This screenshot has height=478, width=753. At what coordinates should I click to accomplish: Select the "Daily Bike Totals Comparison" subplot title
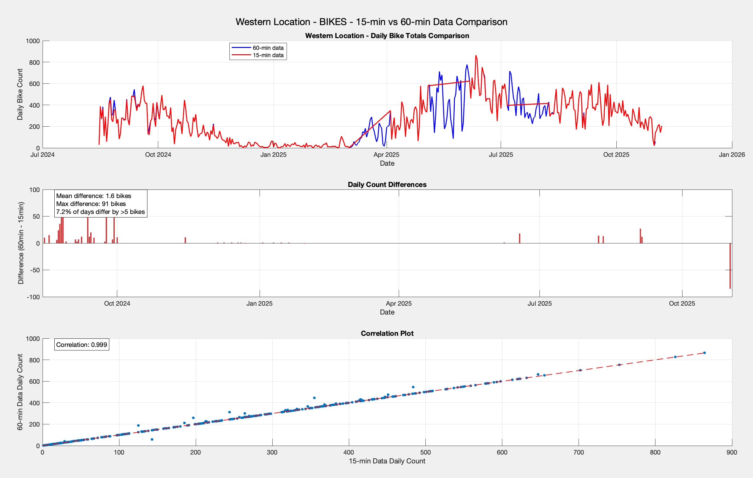click(x=387, y=36)
